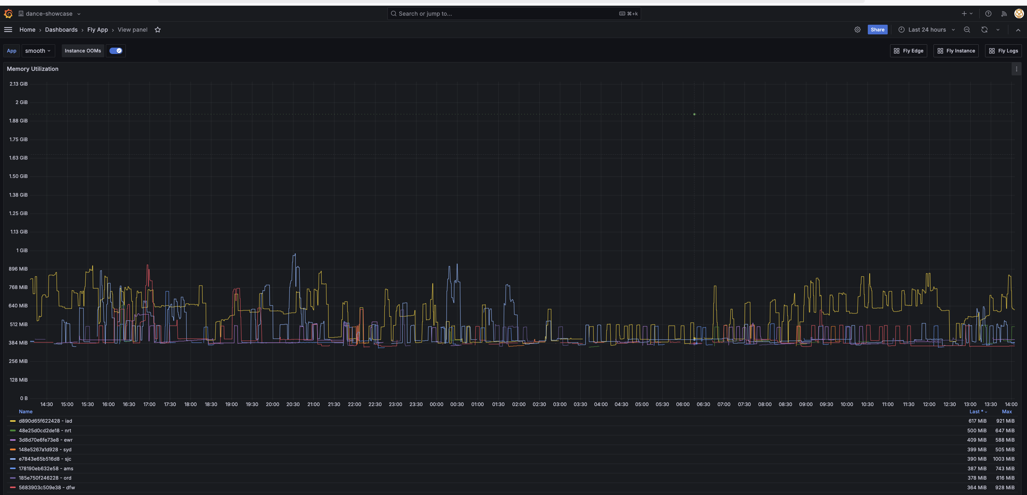The image size is (1027, 495).
Task: Click the Grafana logo in the corner
Action: [8, 13]
